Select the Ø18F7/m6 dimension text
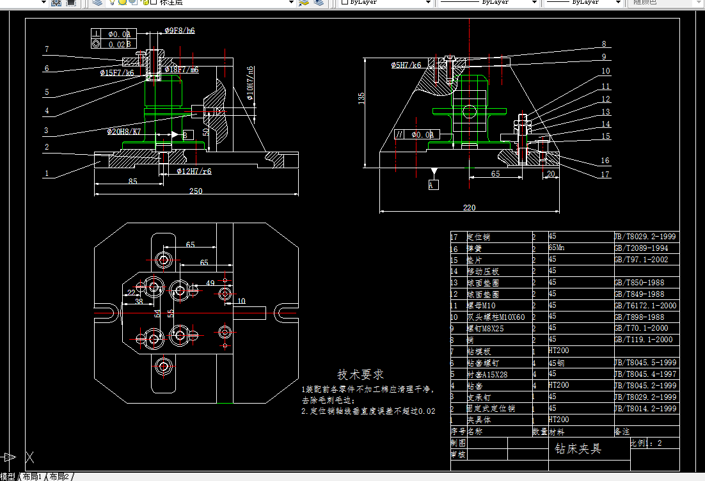Image resolution: width=705 pixels, height=481 pixels. coord(182,70)
